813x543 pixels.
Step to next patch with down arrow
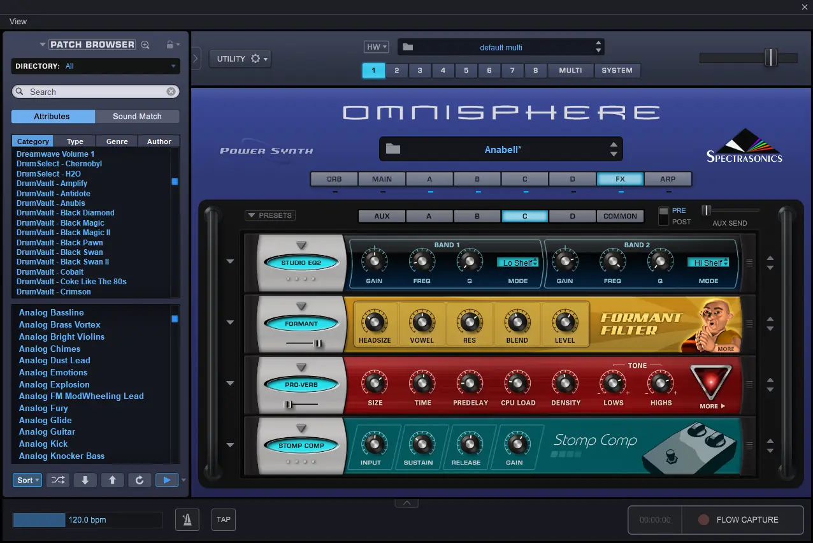(x=85, y=480)
